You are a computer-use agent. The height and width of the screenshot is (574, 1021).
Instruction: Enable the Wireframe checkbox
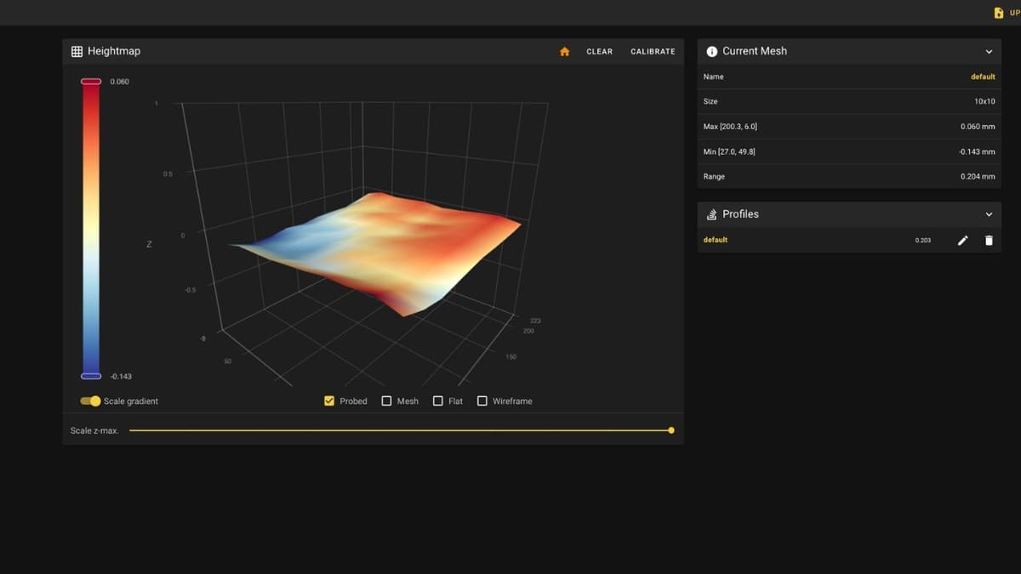(482, 401)
